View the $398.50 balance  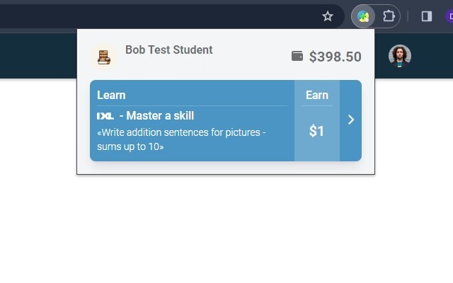click(335, 57)
